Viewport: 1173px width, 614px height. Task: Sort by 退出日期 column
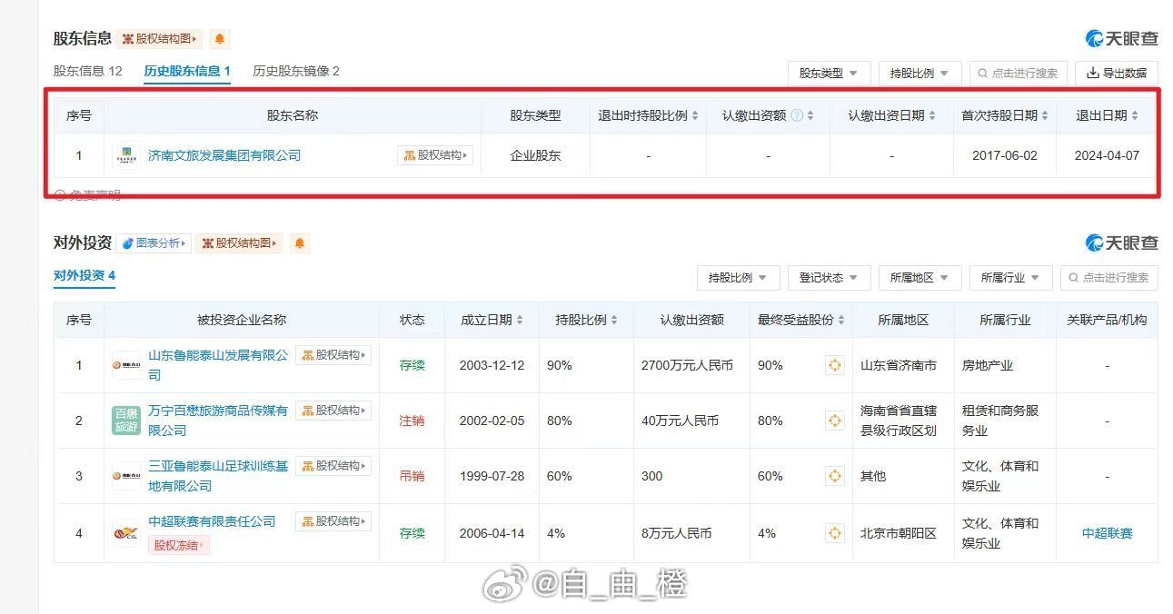1107,115
